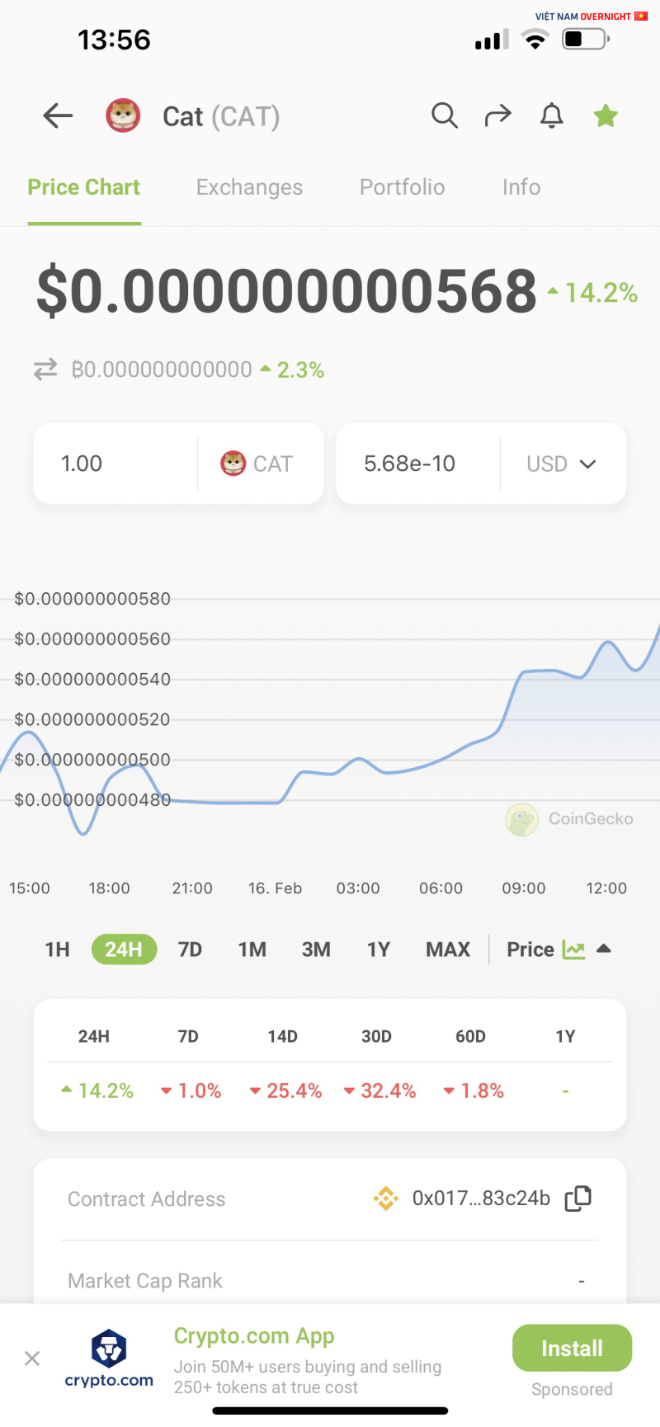Open the 0x017...83c24b contract address link
This screenshot has height=1427, width=660.
481,1199
